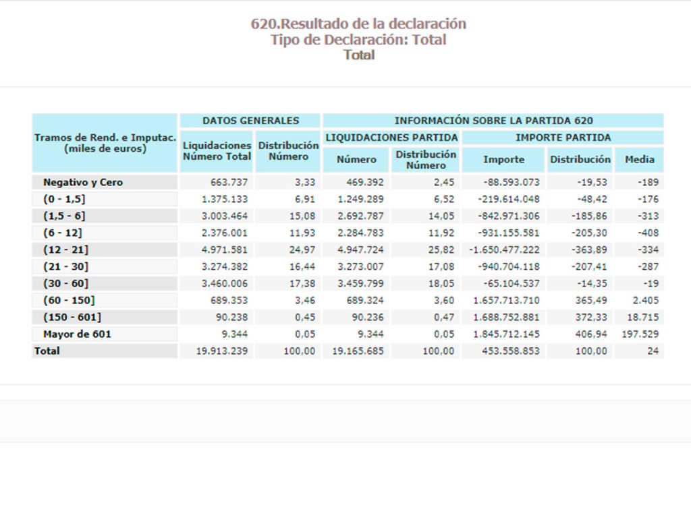Screen dimensions: 691x532
Task: Click the 'IMPORTE PARTIDA' subheader
Action: coord(563,138)
